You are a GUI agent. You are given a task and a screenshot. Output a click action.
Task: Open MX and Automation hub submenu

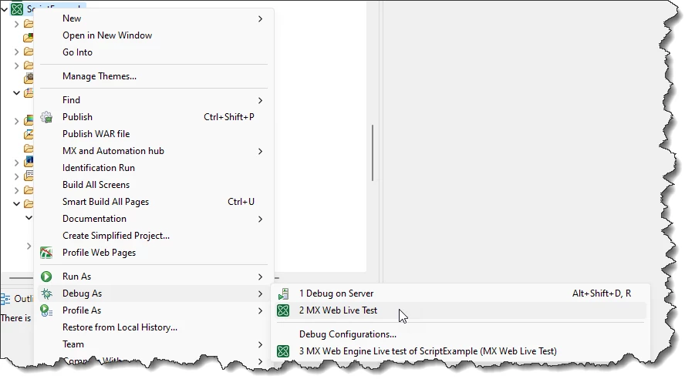click(x=154, y=151)
